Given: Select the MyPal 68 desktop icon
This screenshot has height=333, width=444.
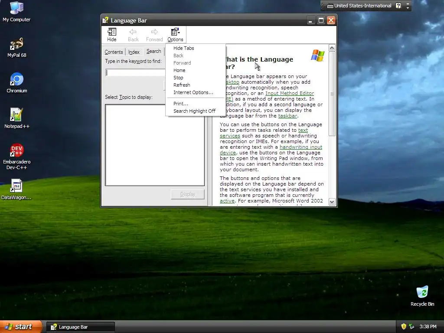Looking at the screenshot, I should point(16,47).
